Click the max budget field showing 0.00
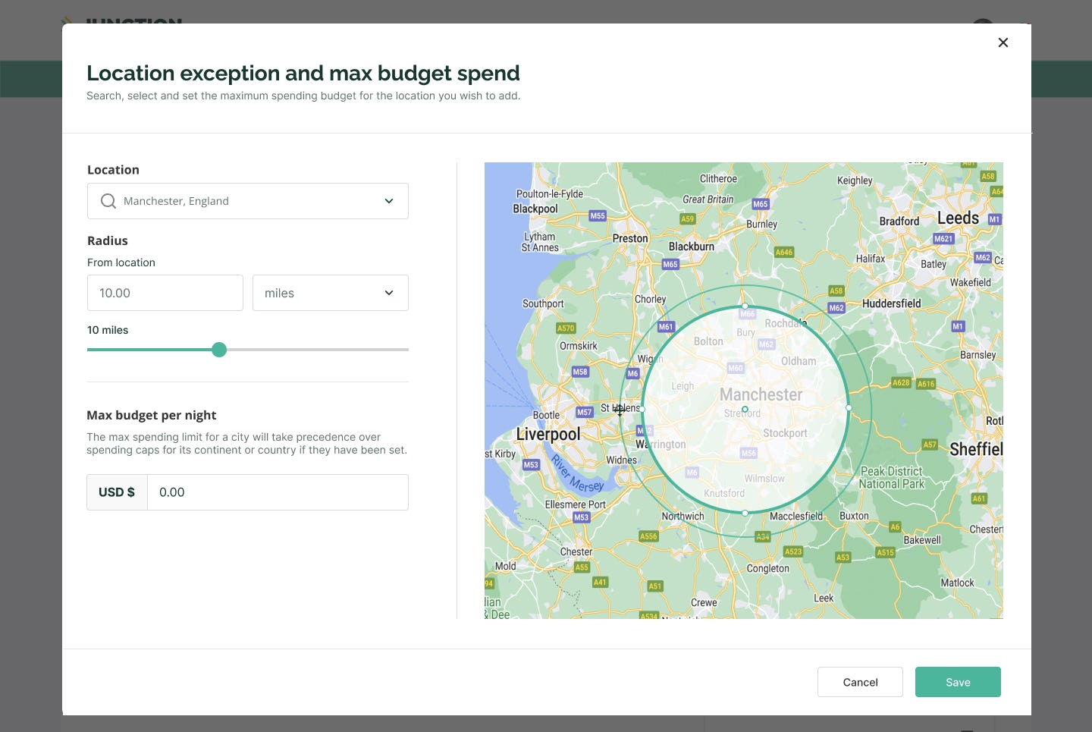Image resolution: width=1092 pixels, height=732 pixels. point(278,492)
